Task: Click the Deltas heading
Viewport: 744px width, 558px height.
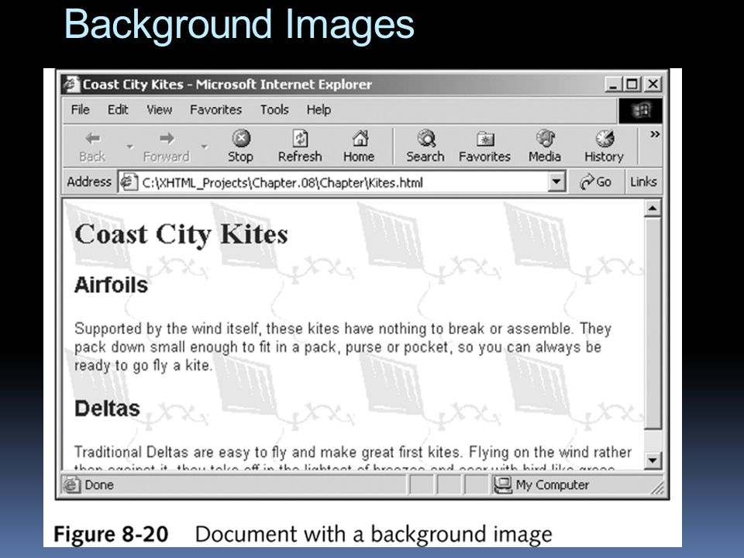Action: (107, 408)
